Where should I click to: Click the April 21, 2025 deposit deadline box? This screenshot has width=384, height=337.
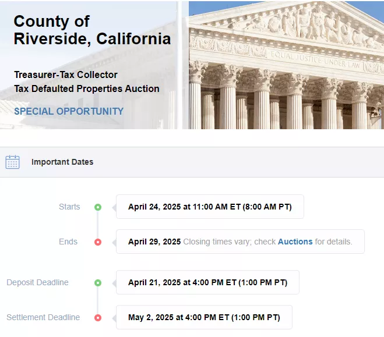[x=207, y=282]
